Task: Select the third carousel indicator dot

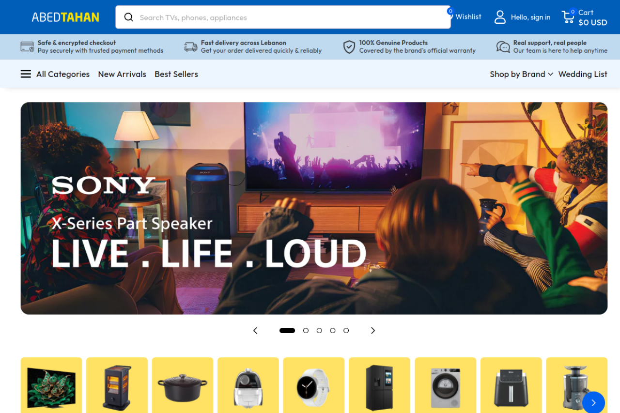Action: click(x=319, y=331)
